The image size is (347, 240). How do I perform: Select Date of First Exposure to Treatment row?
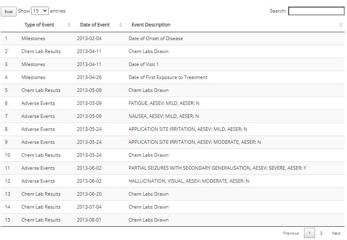173,77
